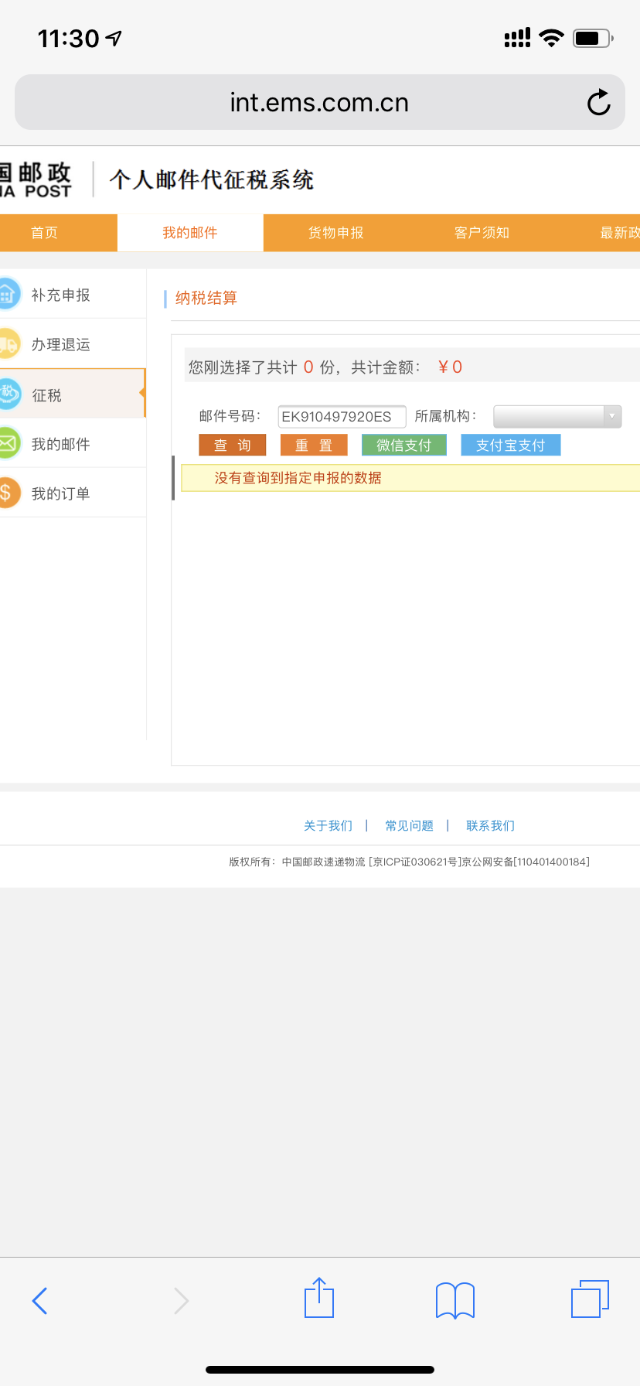640x1386 pixels.
Task: Click the 中国邮政 China Post logo
Action: 36,179
